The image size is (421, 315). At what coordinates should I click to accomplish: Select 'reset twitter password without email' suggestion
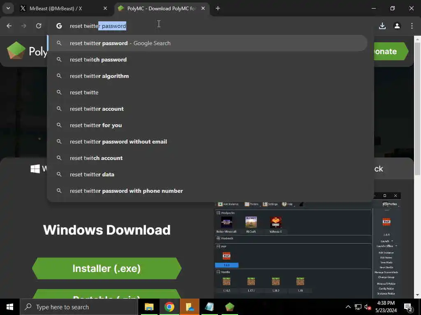(207, 142)
